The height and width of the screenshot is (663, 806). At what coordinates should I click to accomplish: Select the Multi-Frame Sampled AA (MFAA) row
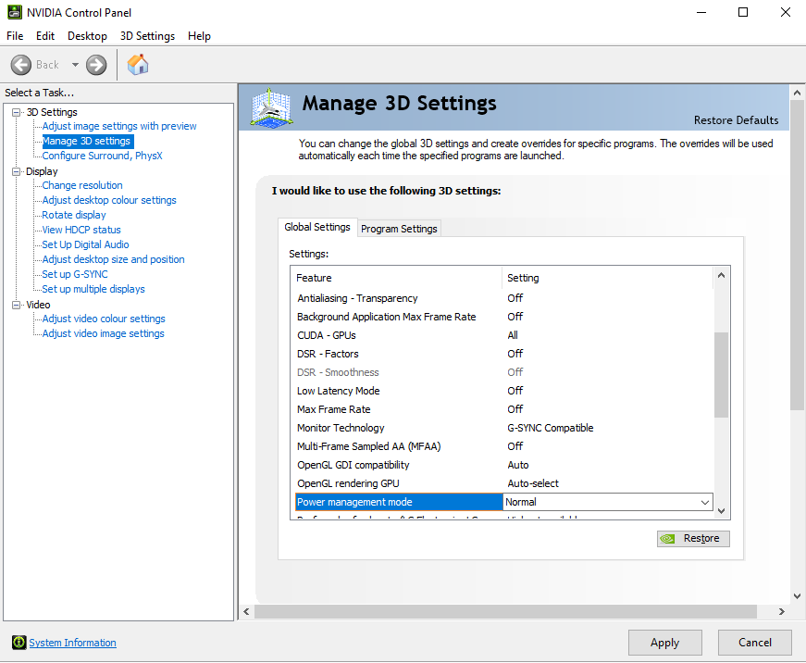[x=504, y=446]
